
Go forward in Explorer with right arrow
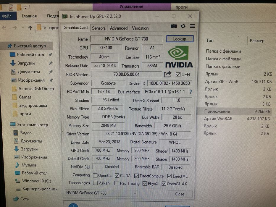pos(14,28)
